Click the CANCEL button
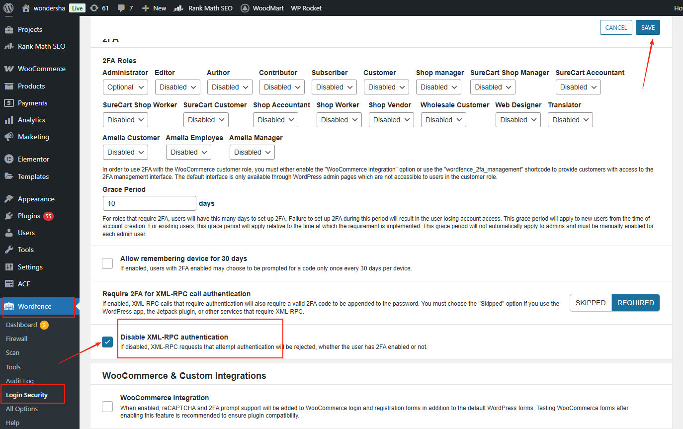 point(616,28)
